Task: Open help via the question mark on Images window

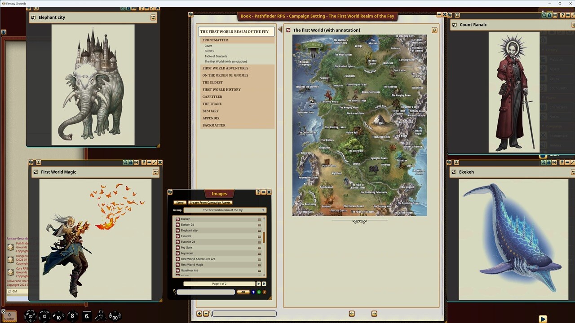Action: 257,192
